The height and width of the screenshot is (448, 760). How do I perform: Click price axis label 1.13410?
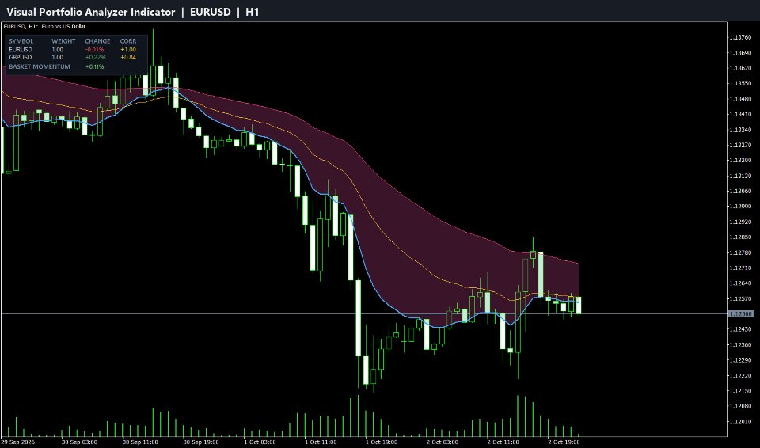(742, 114)
